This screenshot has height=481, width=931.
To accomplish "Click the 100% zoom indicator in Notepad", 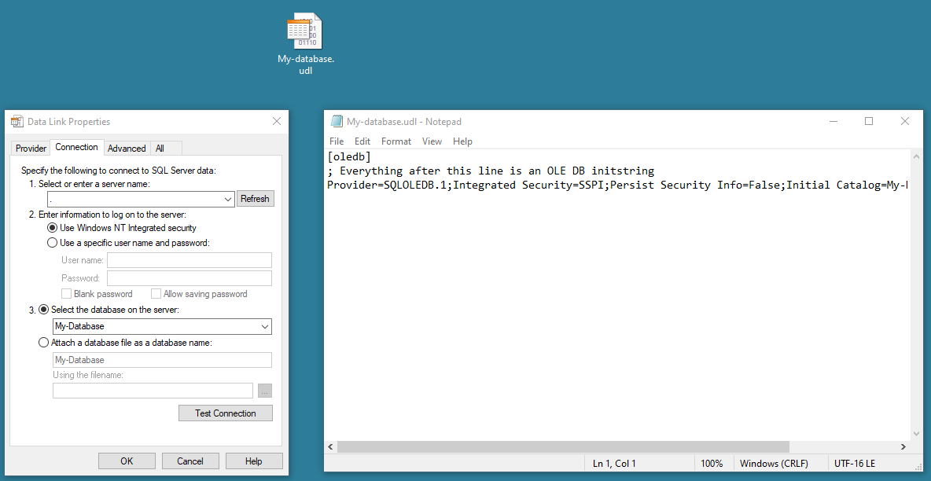I will pyautogui.click(x=712, y=463).
